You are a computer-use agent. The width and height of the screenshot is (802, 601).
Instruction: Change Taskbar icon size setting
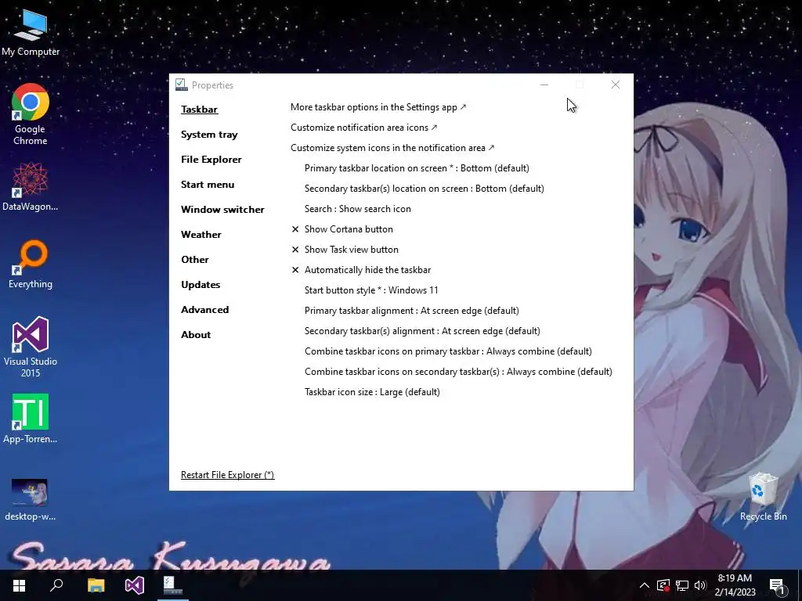click(x=372, y=392)
